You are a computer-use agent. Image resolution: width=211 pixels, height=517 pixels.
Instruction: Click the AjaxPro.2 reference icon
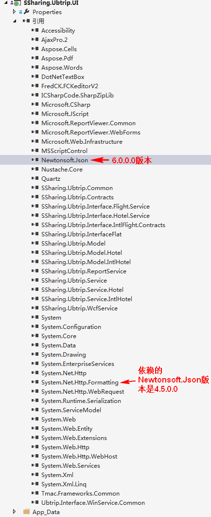click(35, 39)
